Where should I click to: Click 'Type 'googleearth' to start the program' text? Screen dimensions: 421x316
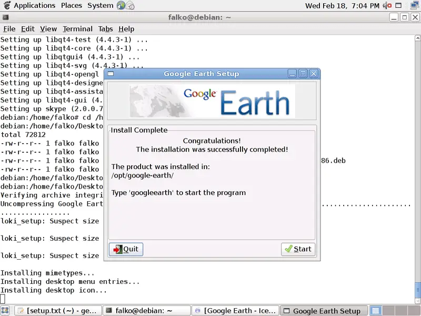178,193
